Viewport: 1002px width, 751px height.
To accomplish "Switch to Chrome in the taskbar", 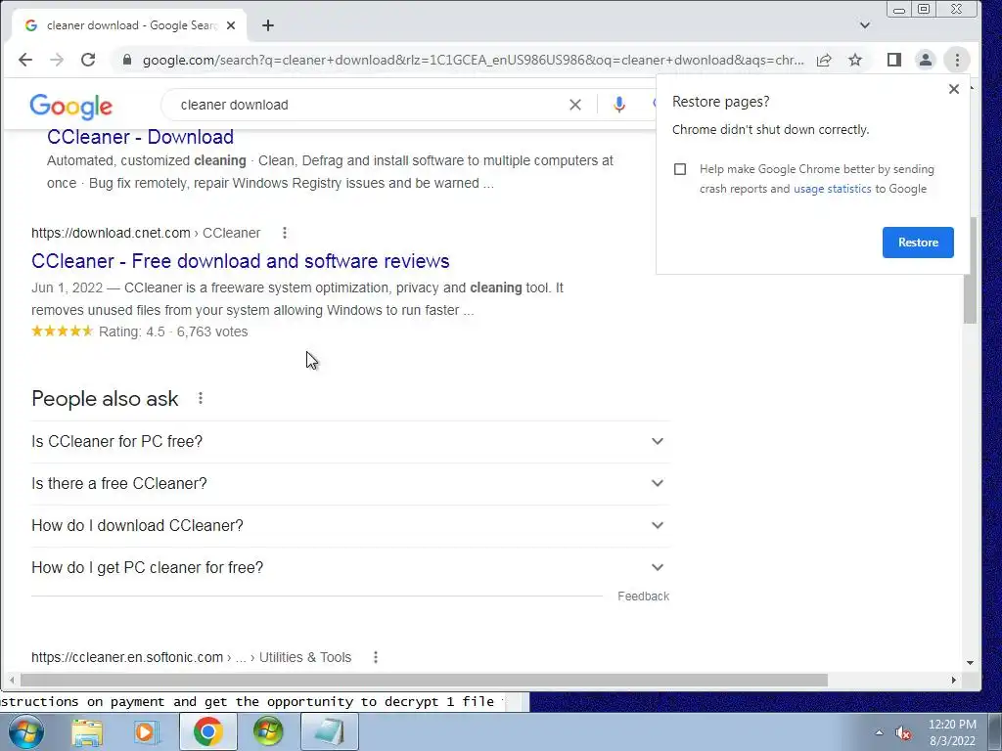I will (x=208, y=731).
